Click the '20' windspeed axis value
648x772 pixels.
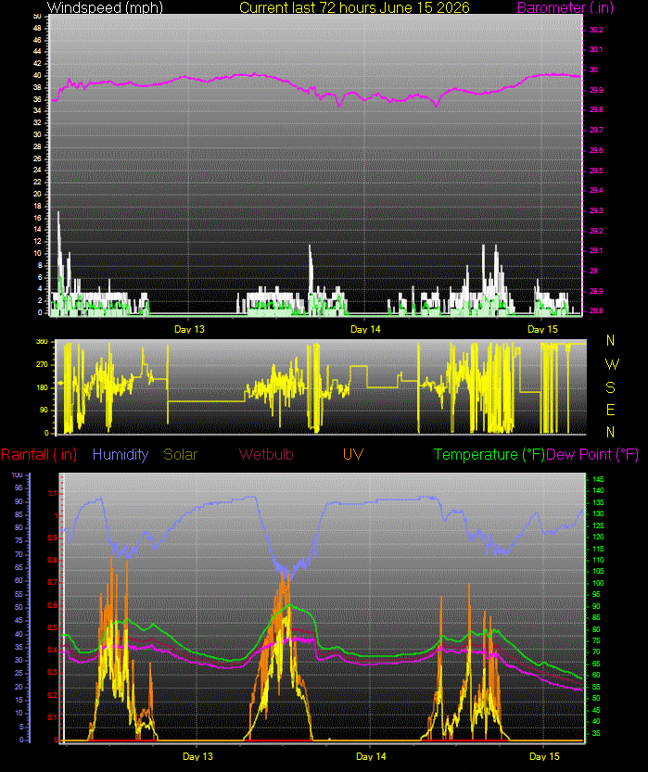(37, 194)
